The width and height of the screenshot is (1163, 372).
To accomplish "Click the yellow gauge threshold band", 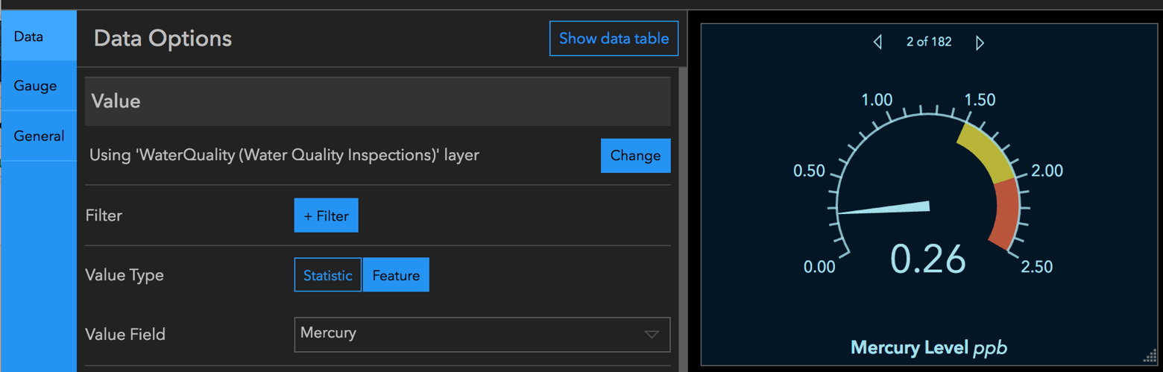I will click(x=986, y=152).
